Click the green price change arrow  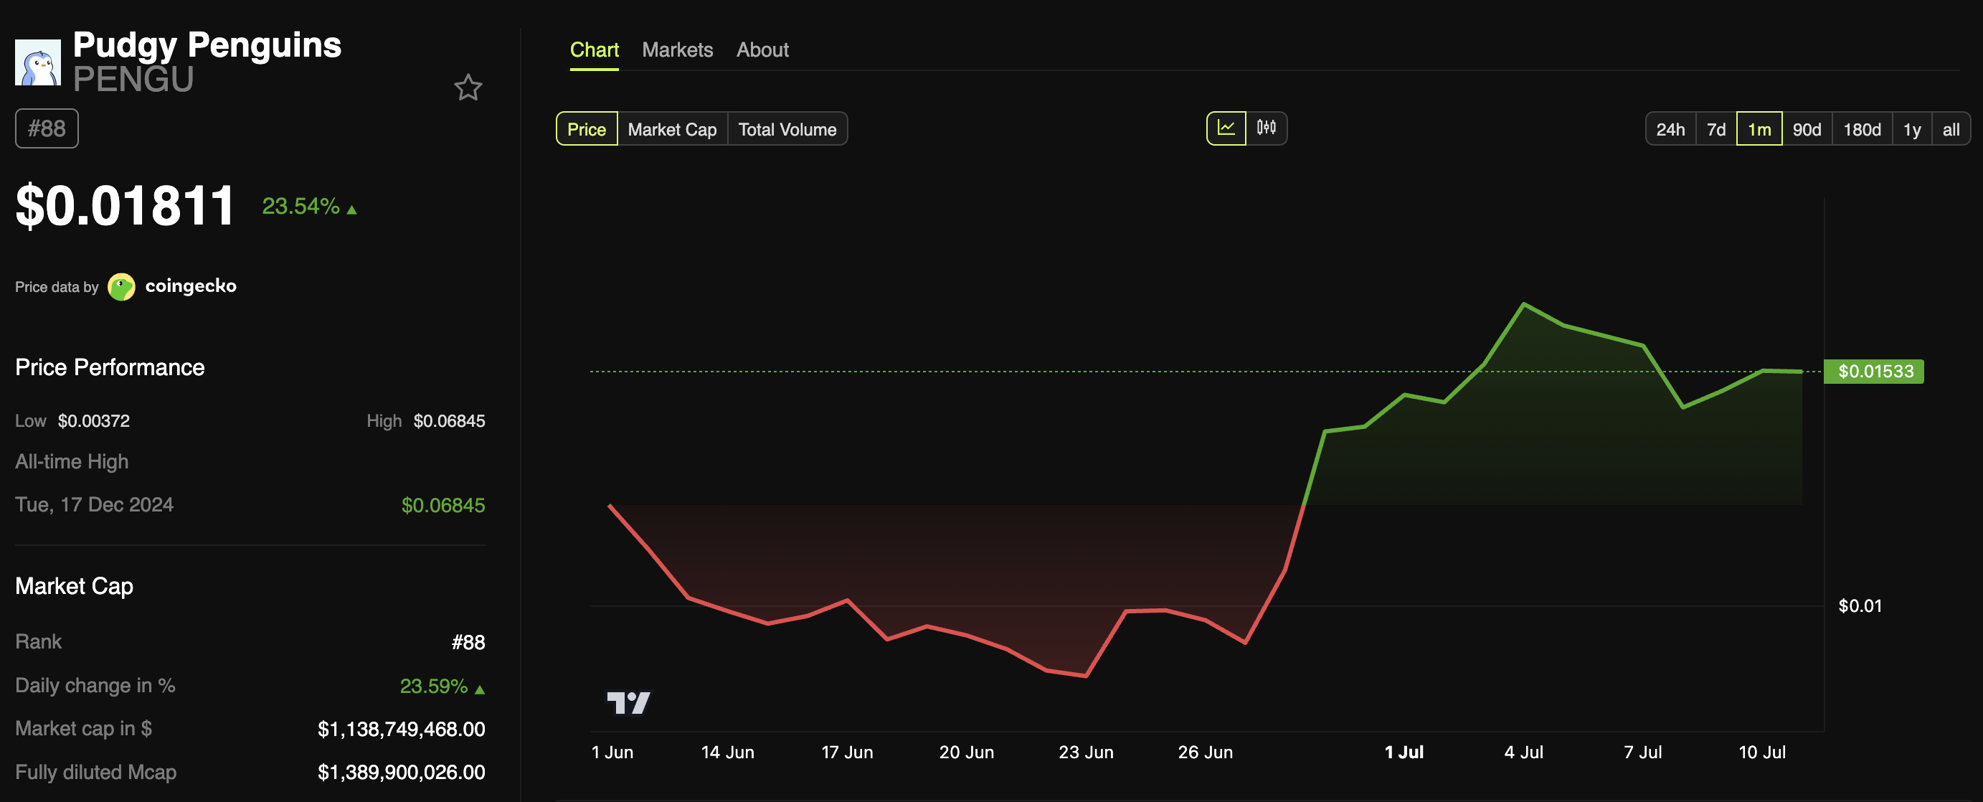click(x=352, y=209)
